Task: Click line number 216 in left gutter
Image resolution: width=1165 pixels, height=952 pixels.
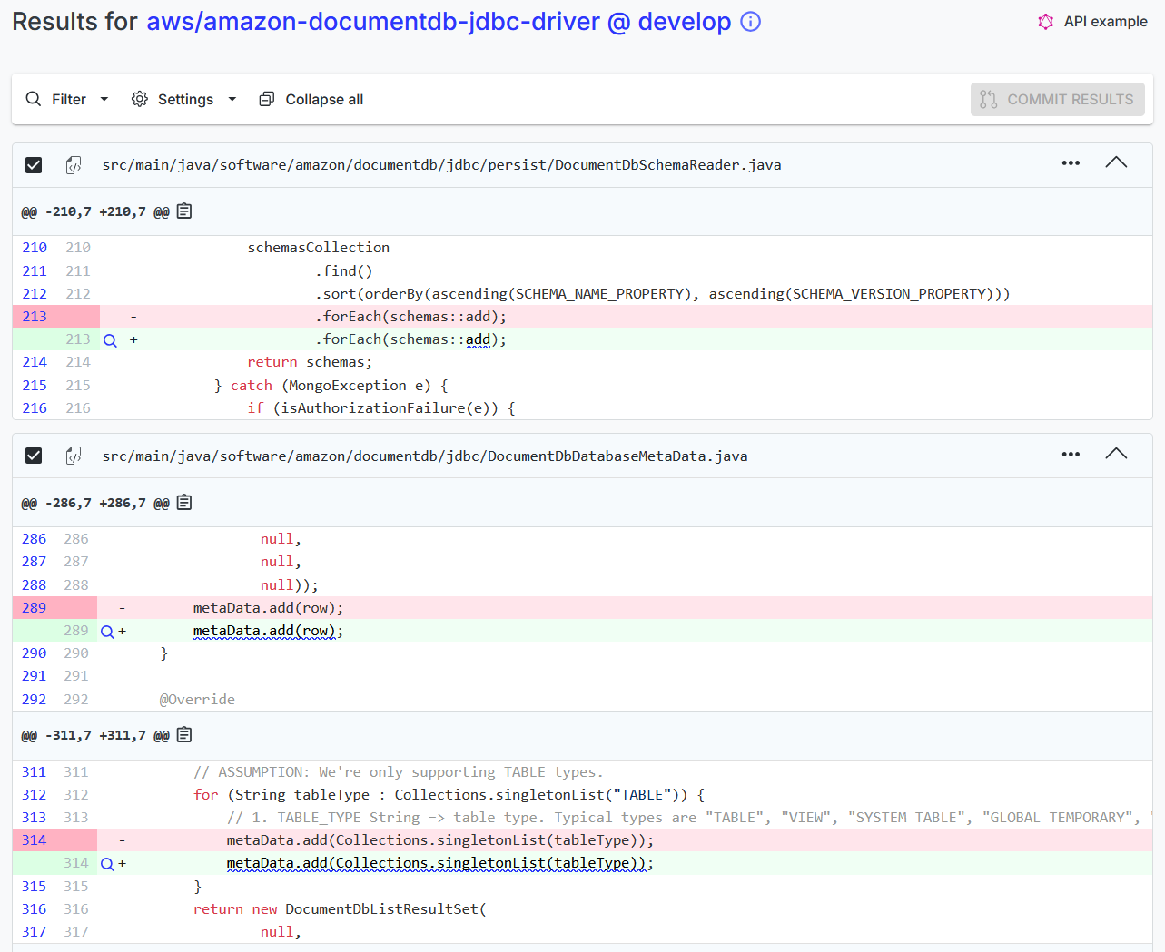Action: pos(35,408)
